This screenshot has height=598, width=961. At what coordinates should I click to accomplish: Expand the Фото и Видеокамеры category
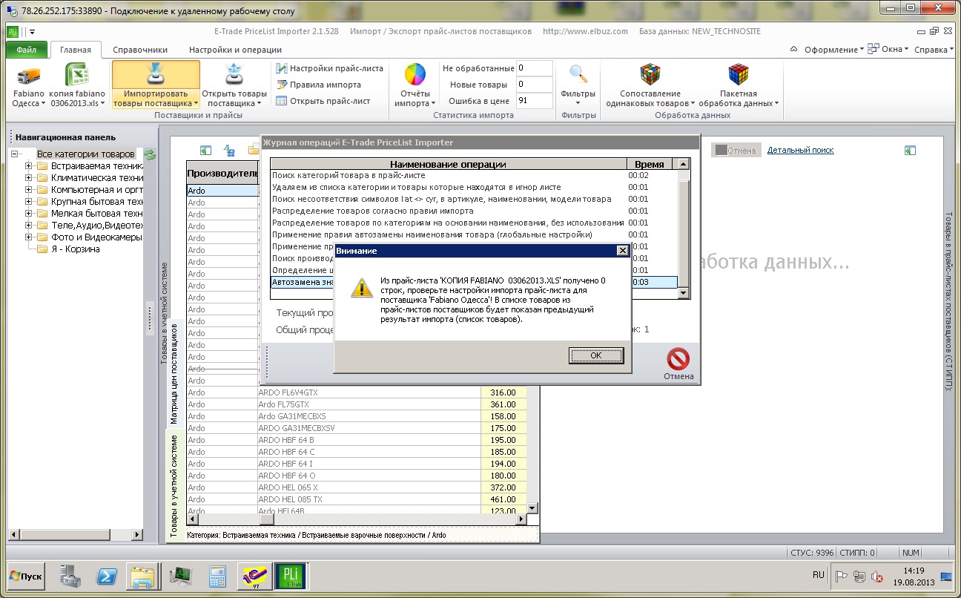[x=29, y=237]
